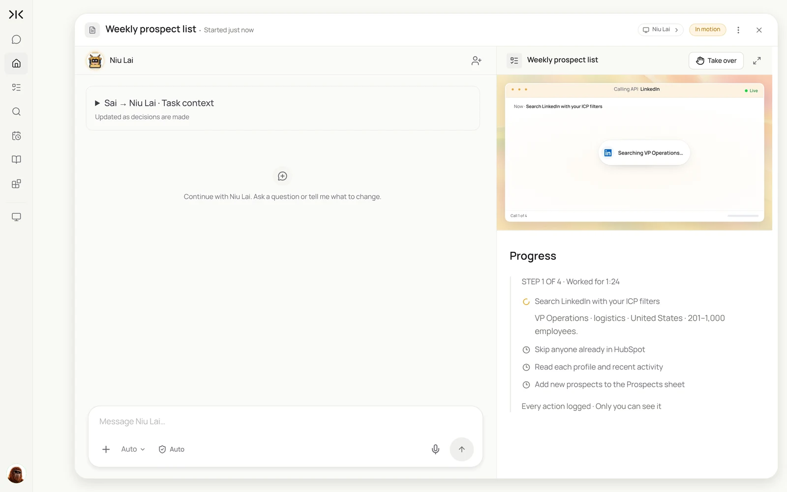Image resolution: width=787 pixels, height=492 pixels.
Task: Open search from the sidebar
Action: coord(16,112)
